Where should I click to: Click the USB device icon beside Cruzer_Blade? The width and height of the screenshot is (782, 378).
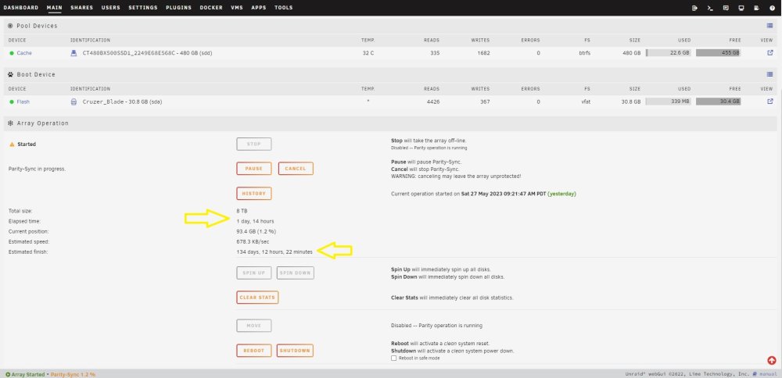click(x=74, y=102)
